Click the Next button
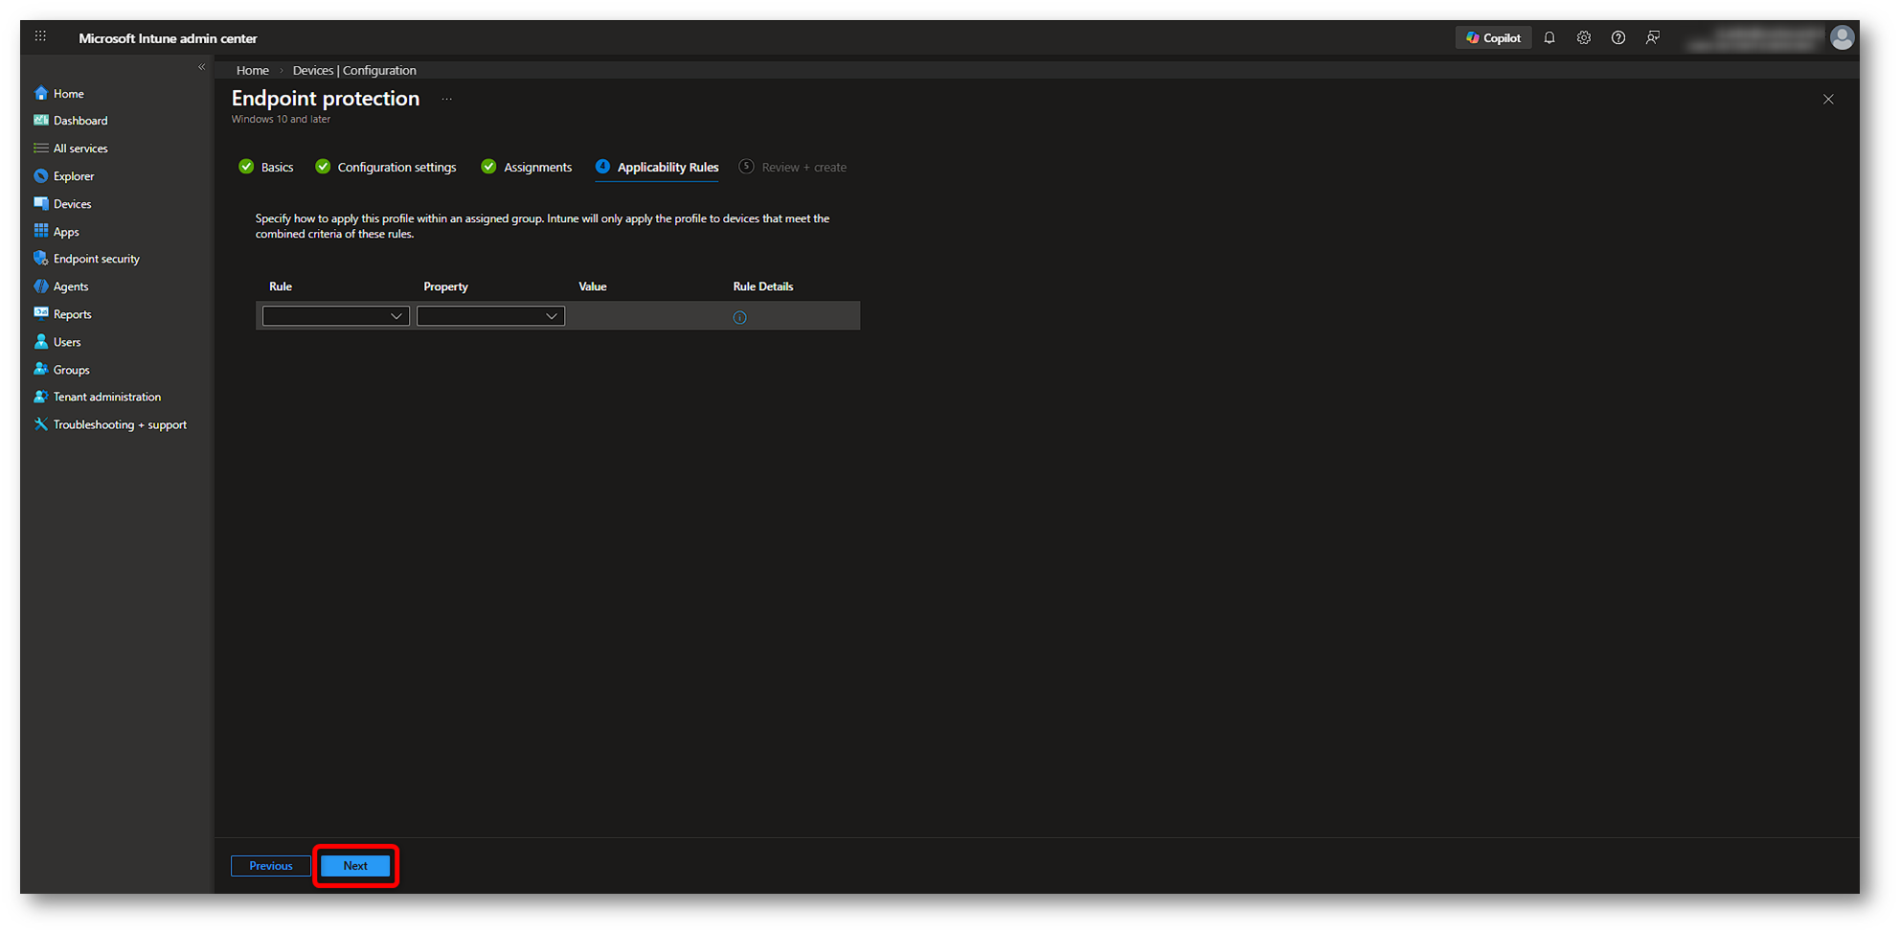The image size is (1900, 934). click(355, 866)
